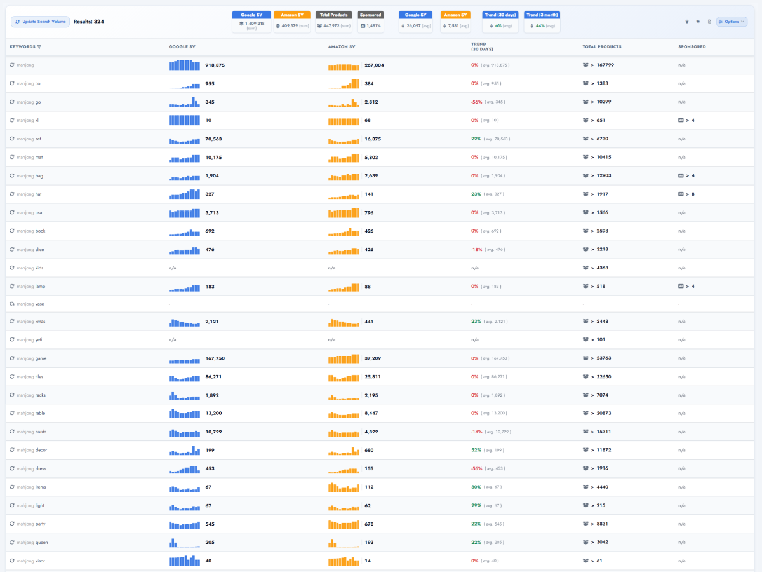762x572 pixels.
Task: Refresh the "mahjong game" keyword icon
Action: click(x=11, y=358)
